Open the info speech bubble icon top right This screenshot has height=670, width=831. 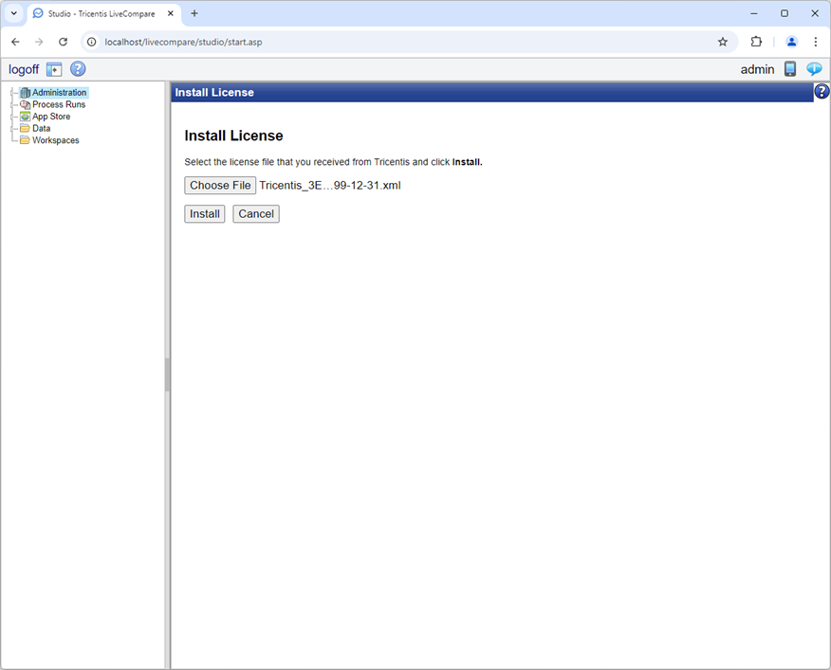pyautogui.click(x=814, y=68)
